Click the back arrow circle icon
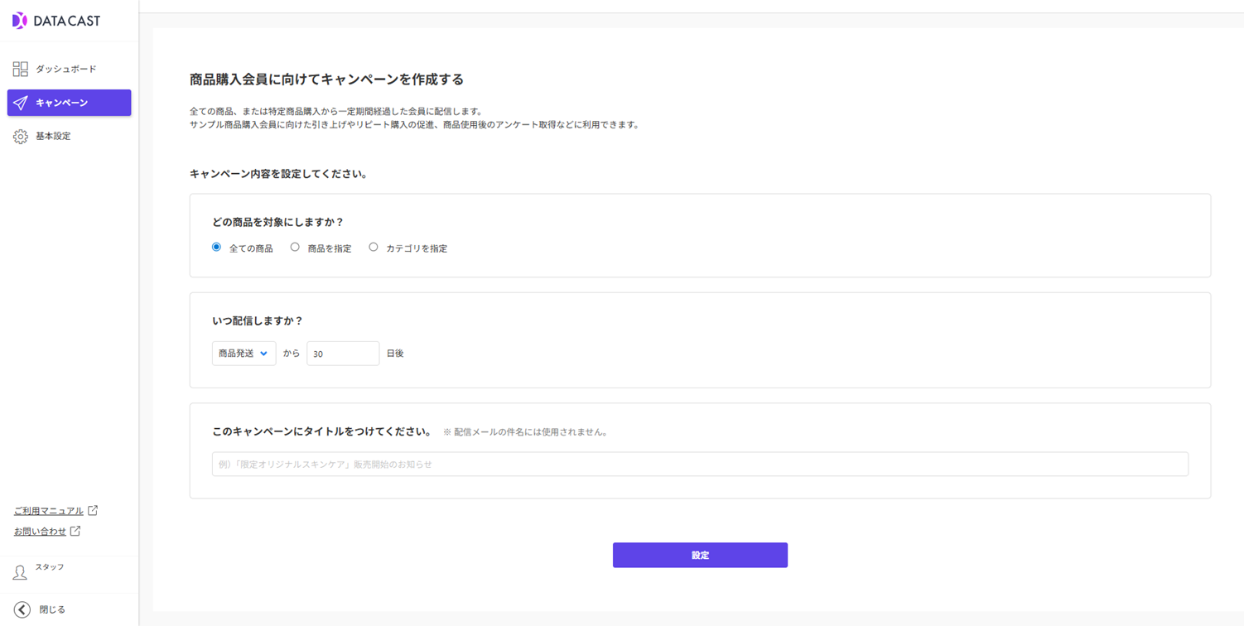 [22, 609]
